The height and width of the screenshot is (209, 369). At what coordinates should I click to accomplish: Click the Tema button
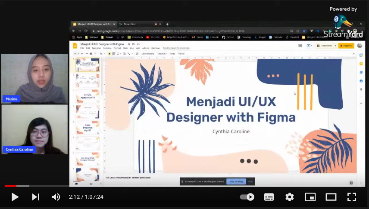pos(172,54)
